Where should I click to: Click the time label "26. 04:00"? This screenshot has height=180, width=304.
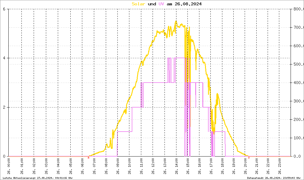pyautogui.click(x=58, y=166)
